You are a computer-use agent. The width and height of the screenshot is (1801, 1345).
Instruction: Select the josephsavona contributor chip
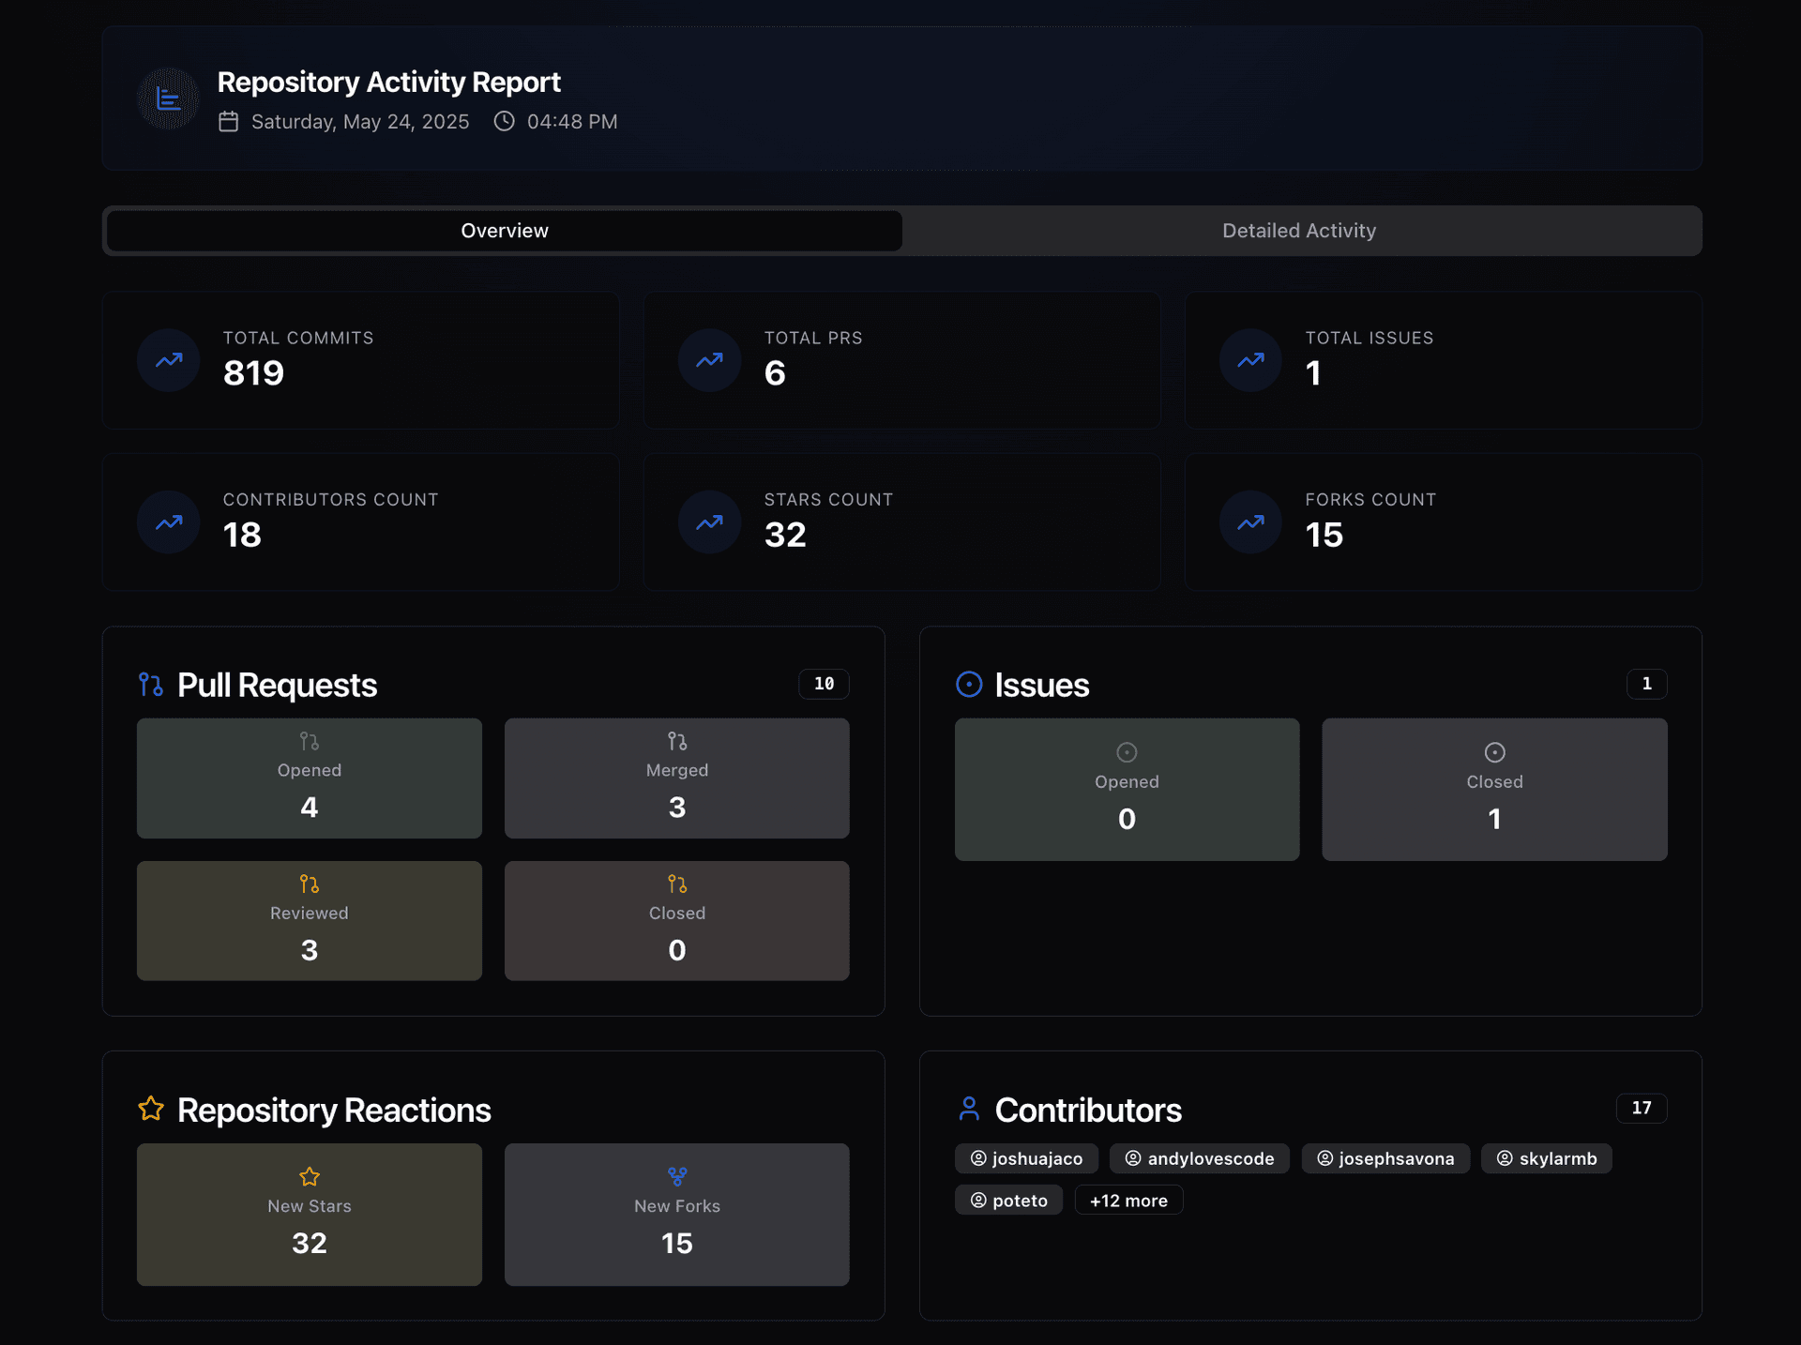1385,1158
